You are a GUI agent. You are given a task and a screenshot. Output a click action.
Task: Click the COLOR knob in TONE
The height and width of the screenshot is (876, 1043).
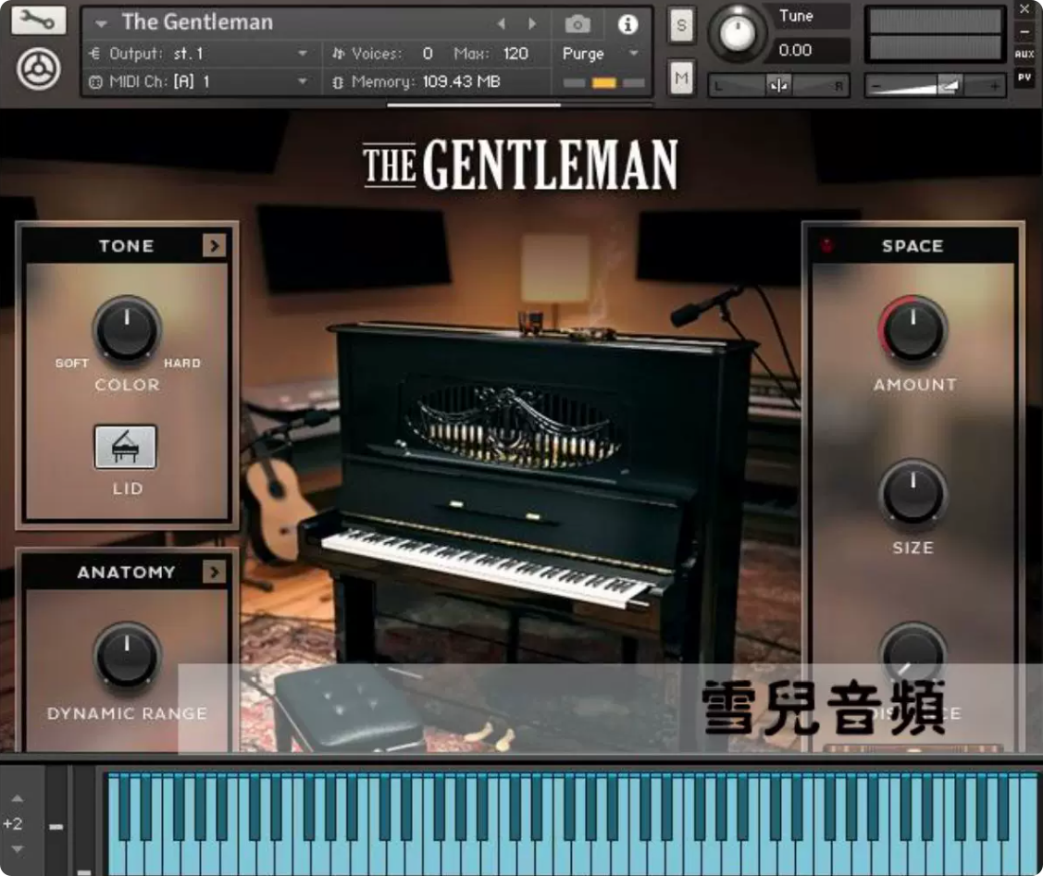127,329
